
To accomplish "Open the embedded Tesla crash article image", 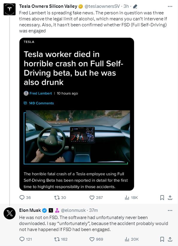I will [x=77, y=114].
